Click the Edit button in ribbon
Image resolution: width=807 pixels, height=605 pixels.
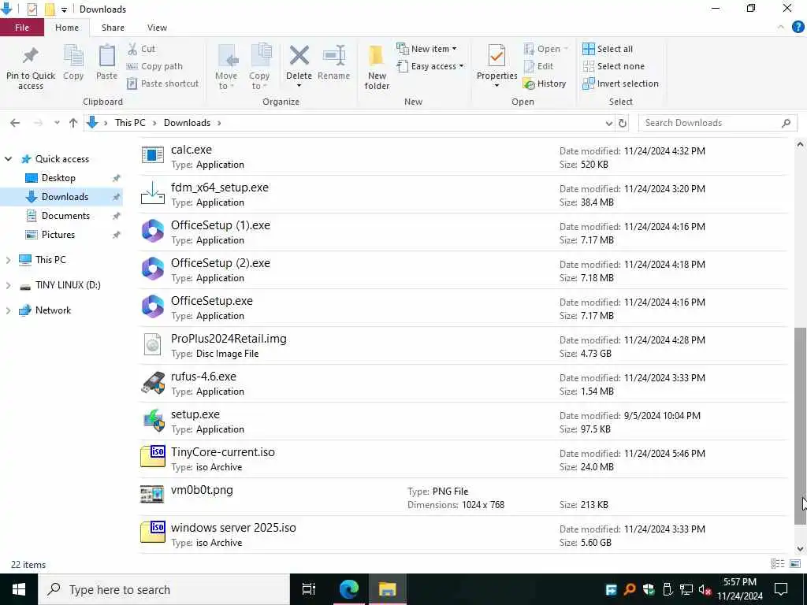538,66
